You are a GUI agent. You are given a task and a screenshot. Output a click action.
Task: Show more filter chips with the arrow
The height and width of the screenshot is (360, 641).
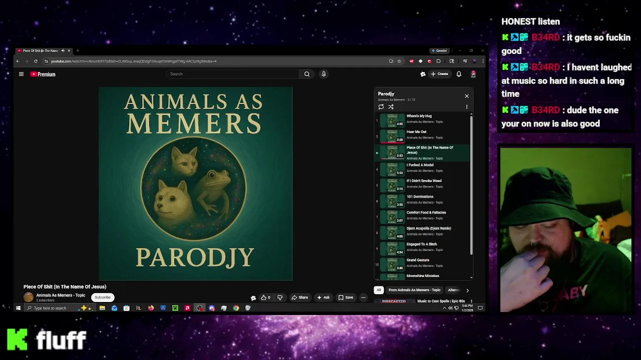(467, 290)
